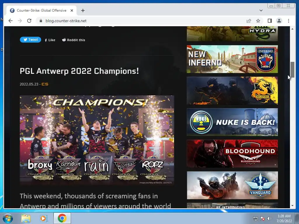299x224 pixels.
Task: Open the Windows Start menu
Action: tap(8, 218)
